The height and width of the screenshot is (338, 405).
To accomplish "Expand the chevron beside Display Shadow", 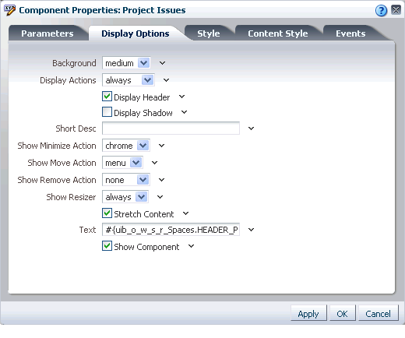I will (x=184, y=112).
